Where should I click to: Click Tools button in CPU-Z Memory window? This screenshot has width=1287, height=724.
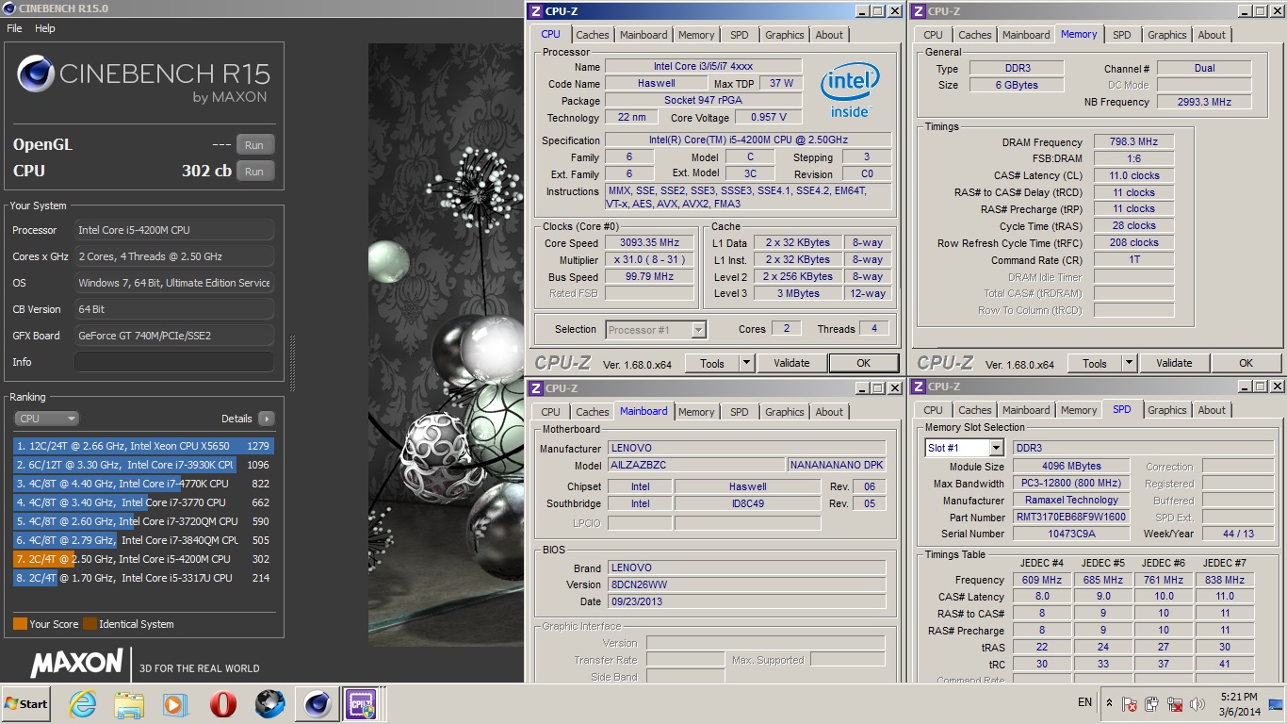pos(1095,363)
